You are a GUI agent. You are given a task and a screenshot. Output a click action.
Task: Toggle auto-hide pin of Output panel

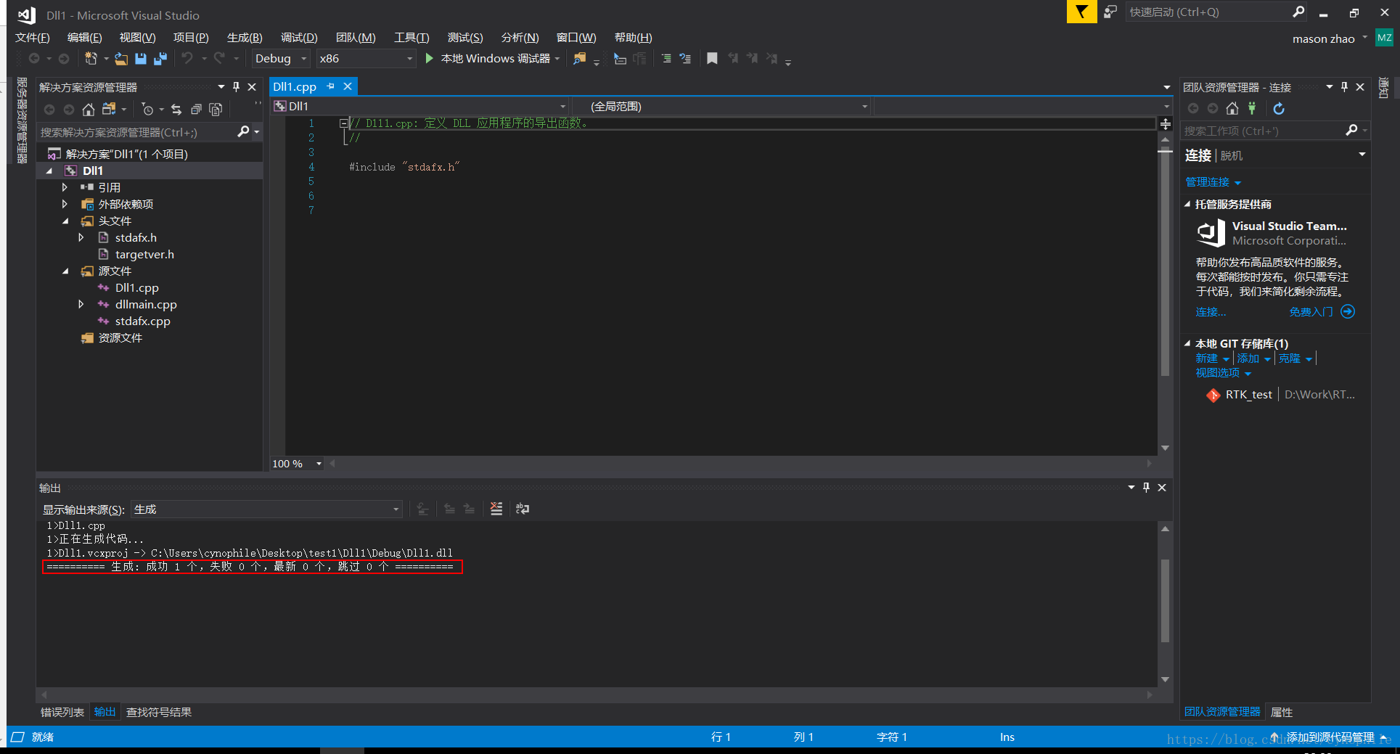[1146, 488]
